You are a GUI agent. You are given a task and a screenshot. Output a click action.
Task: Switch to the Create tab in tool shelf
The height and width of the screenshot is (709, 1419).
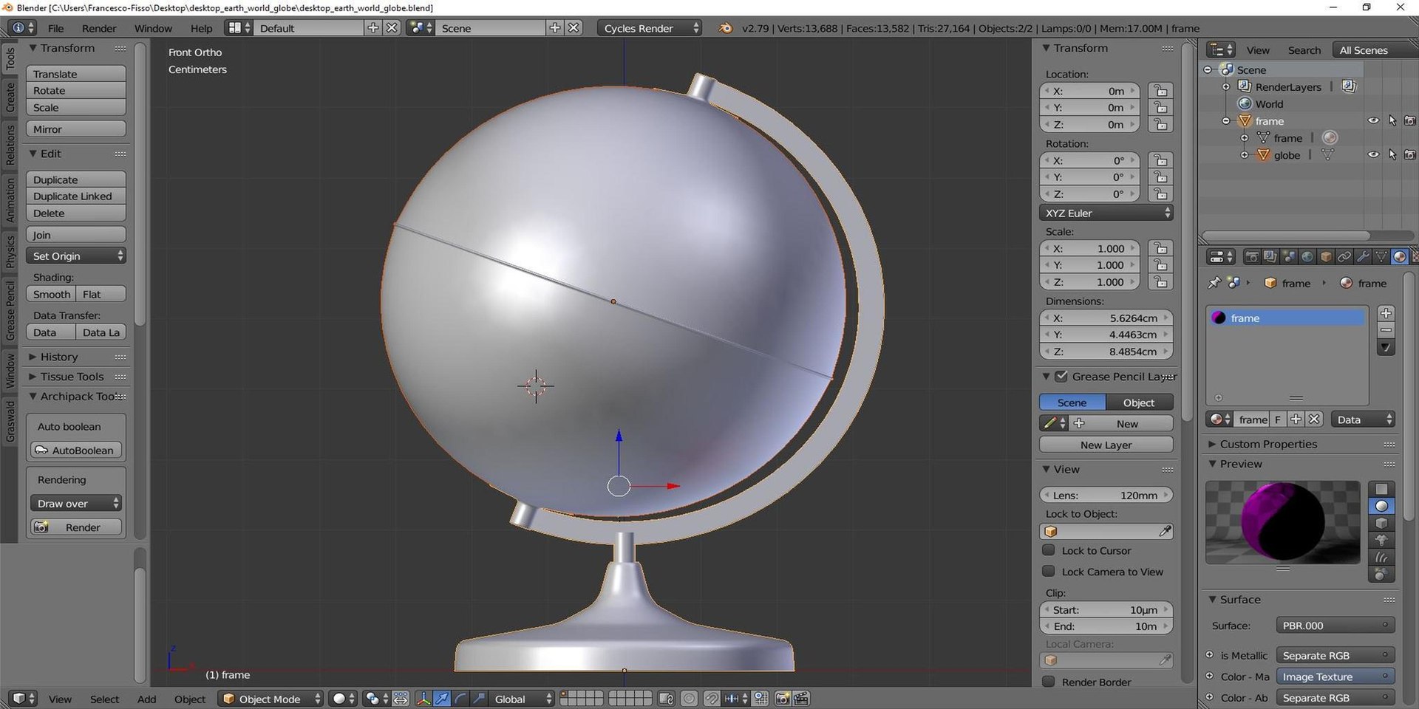click(10, 97)
